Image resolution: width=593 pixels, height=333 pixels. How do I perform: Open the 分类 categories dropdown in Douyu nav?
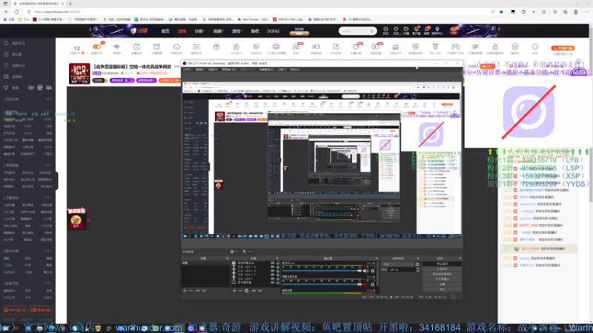(x=199, y=31)
